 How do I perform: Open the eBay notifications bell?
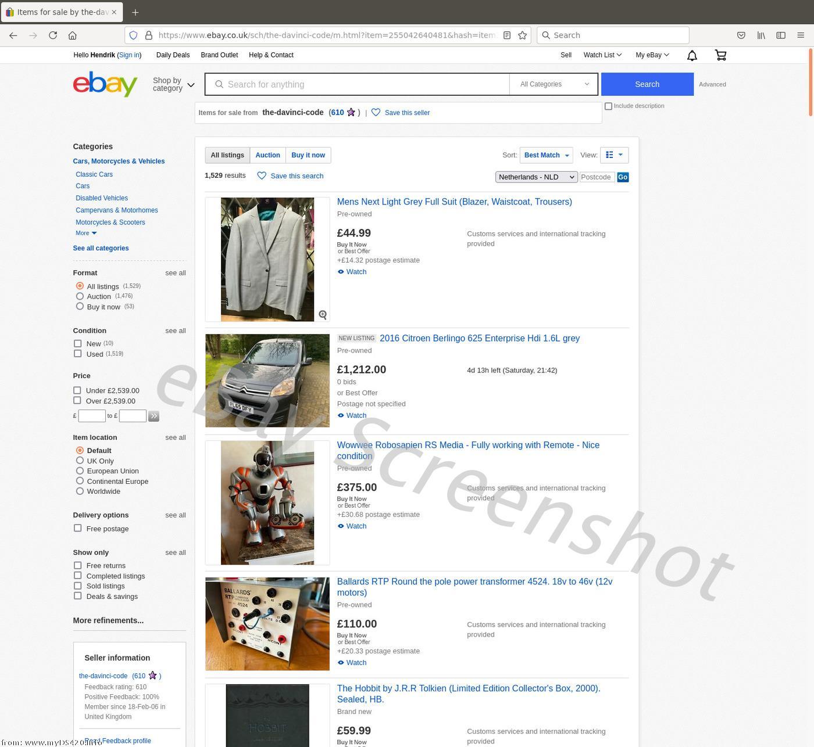692,56
